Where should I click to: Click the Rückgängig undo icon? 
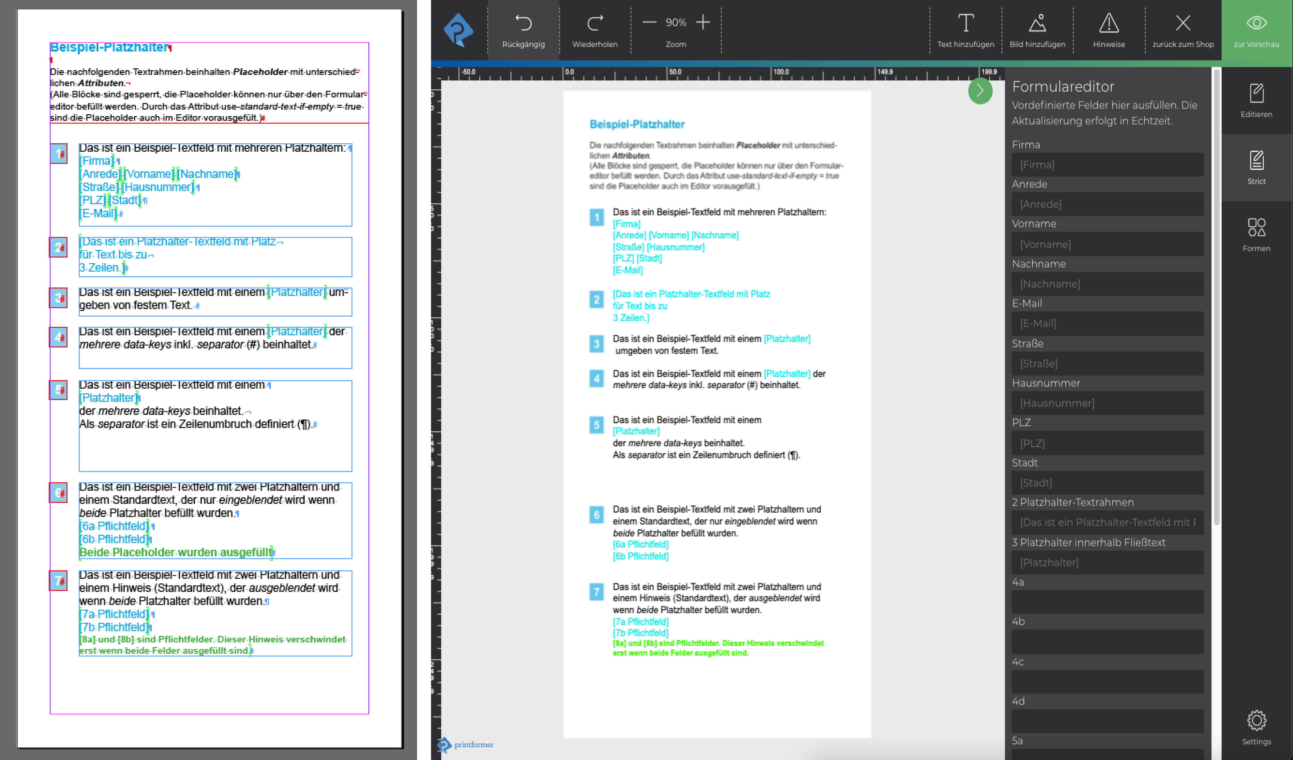pos(523,23)
